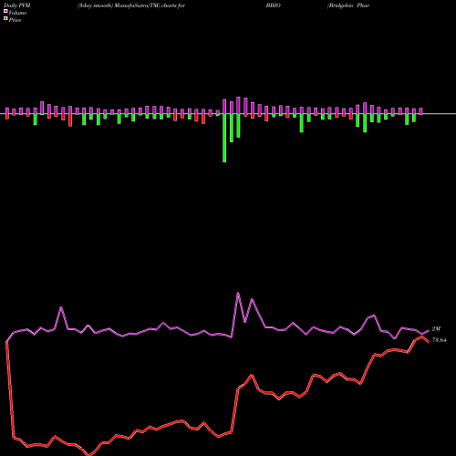Click the 'Price' legend label
The width and height of the screenshot is (456, 456).
pos(15,20)
